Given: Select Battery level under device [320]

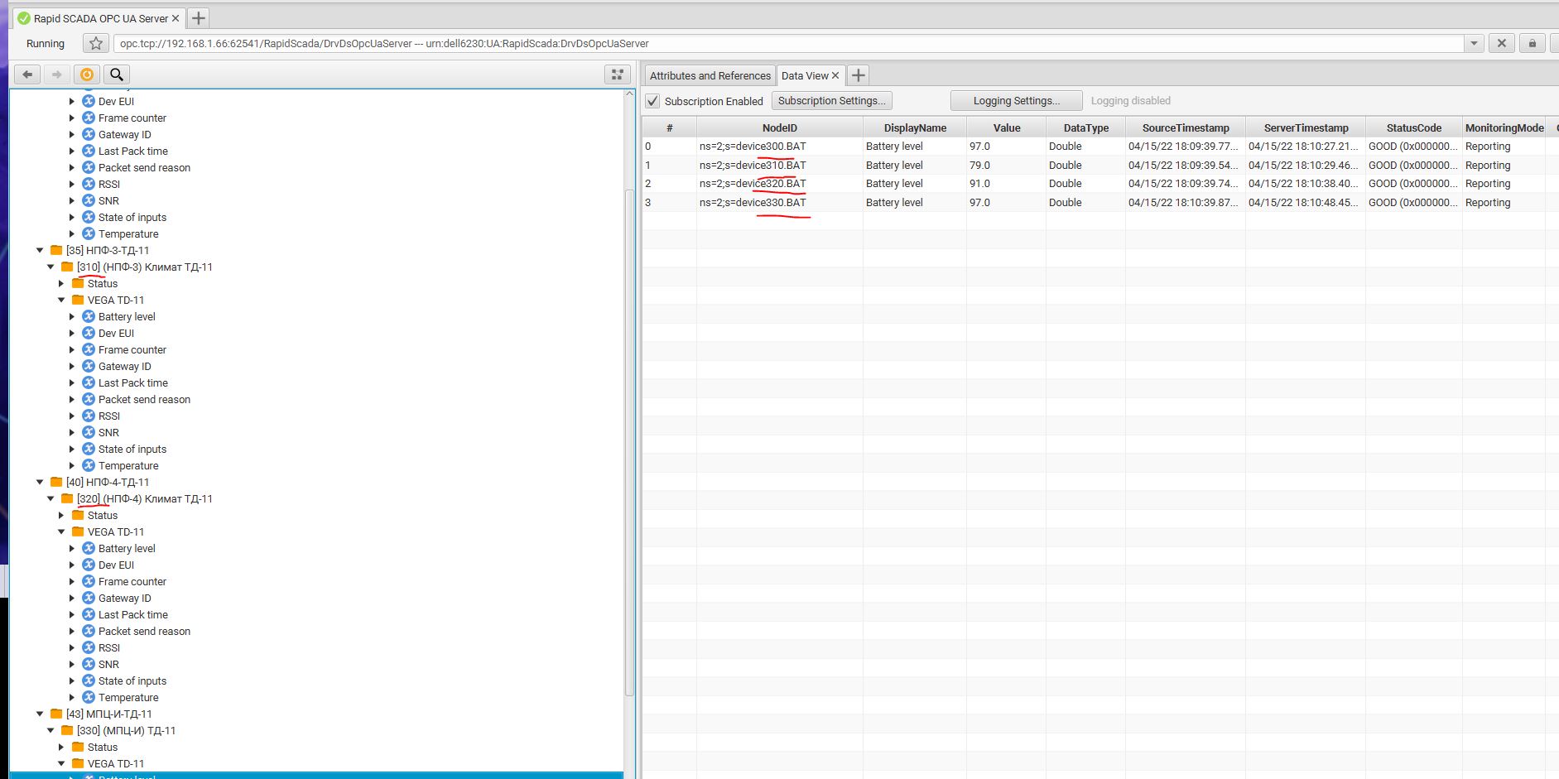Looking at the screenshot, I should pos(127,548).
